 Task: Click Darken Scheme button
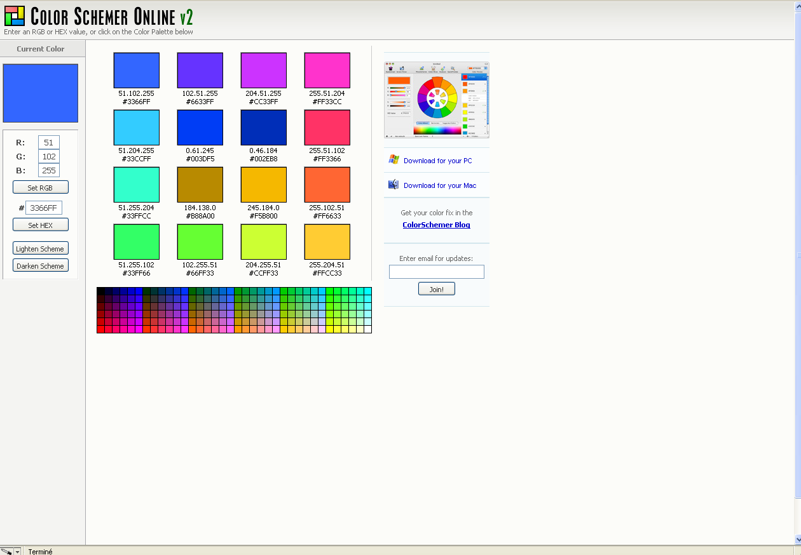click(41, 265)
